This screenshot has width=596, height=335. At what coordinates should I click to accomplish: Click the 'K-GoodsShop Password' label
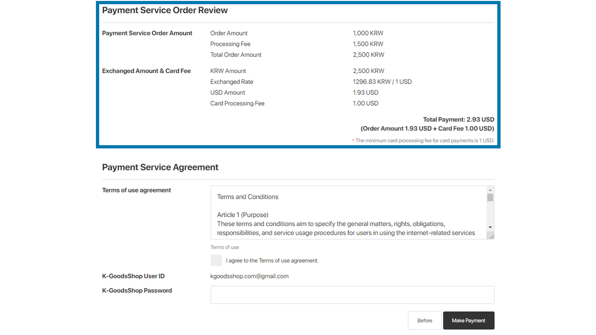[x=137, y=291]
